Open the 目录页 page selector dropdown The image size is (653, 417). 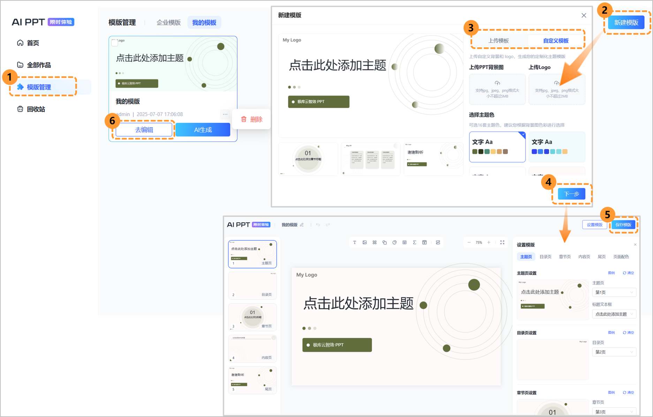tap(614, 352)
